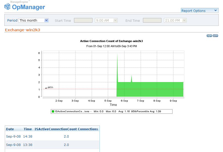Click the green ISActiveConnectionCount legend swatch
Viewport: 223px width, 152px height.
coord(53,111)
